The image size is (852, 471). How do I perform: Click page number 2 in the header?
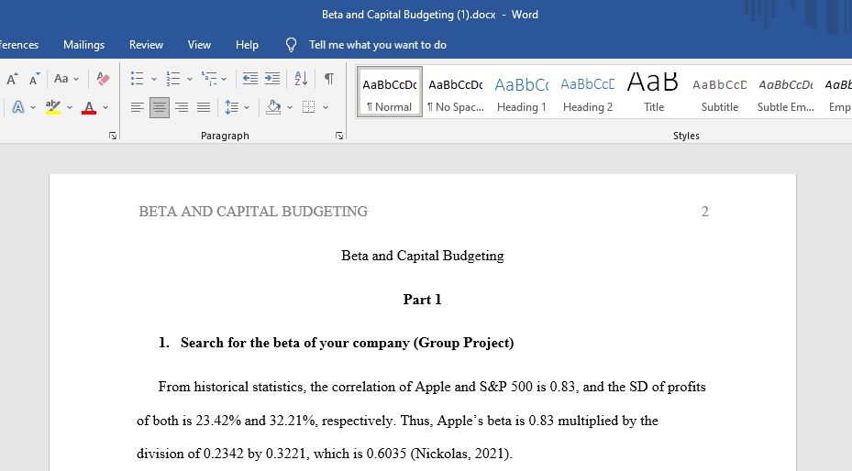704,211
